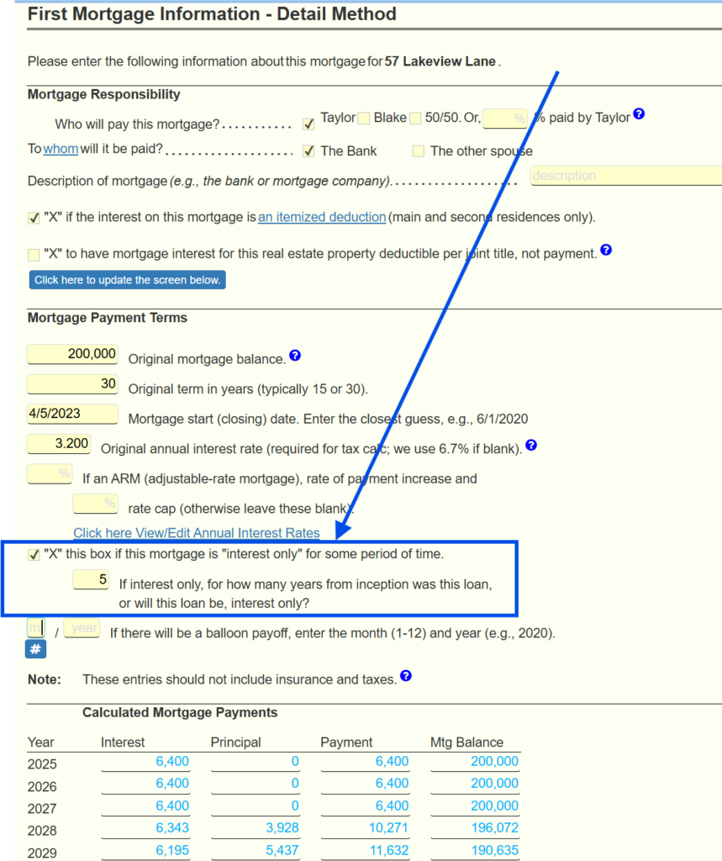Click the original annual interest rate field
722x861 pixels.
point(59,444)
